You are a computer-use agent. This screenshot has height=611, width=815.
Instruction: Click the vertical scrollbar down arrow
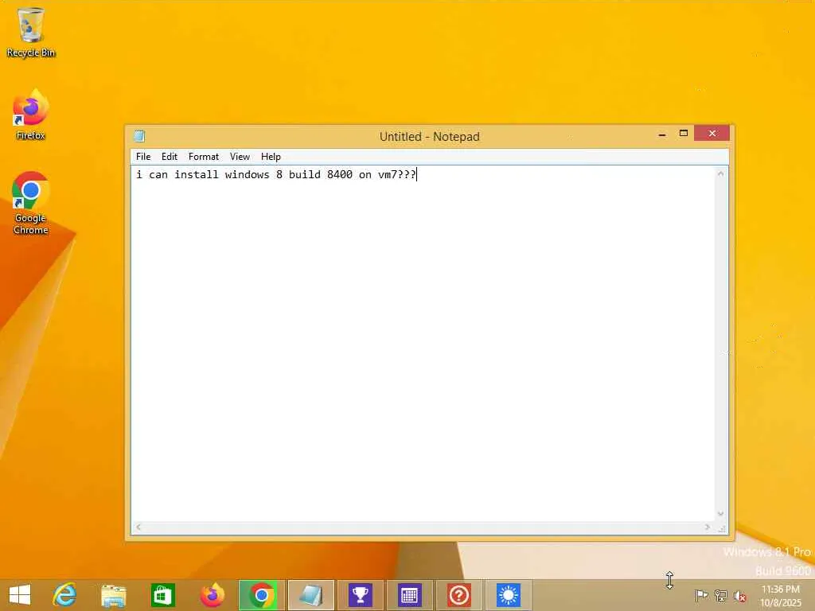coord(720,514)
